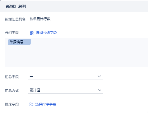This screenshot has height=113, width=148.
Task: Click the 按单累计行数 text in name field
Action: click(40, 19)
